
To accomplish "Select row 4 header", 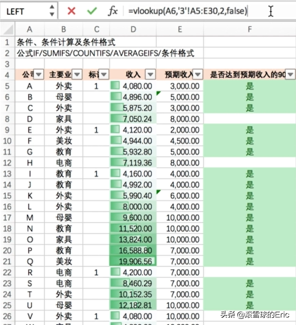I will click(x=7, y=75).
